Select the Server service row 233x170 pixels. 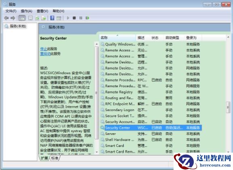point(151,134)
